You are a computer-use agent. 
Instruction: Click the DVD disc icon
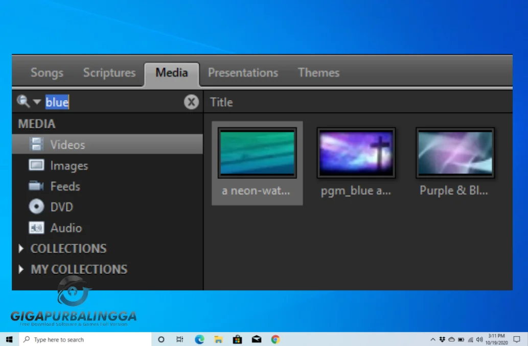(36, 207)
